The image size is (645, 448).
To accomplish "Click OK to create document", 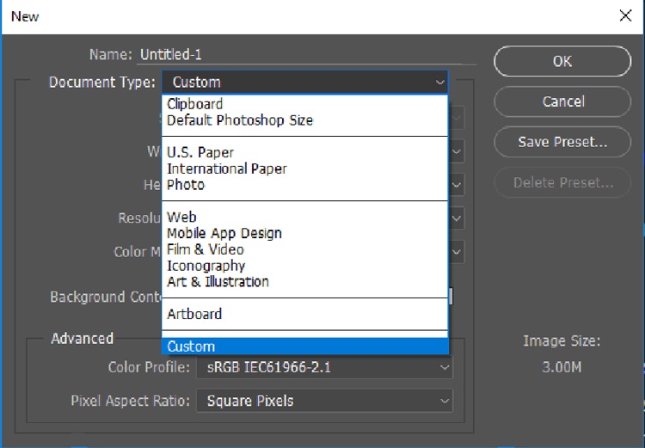I will click(x=562, y=61).
